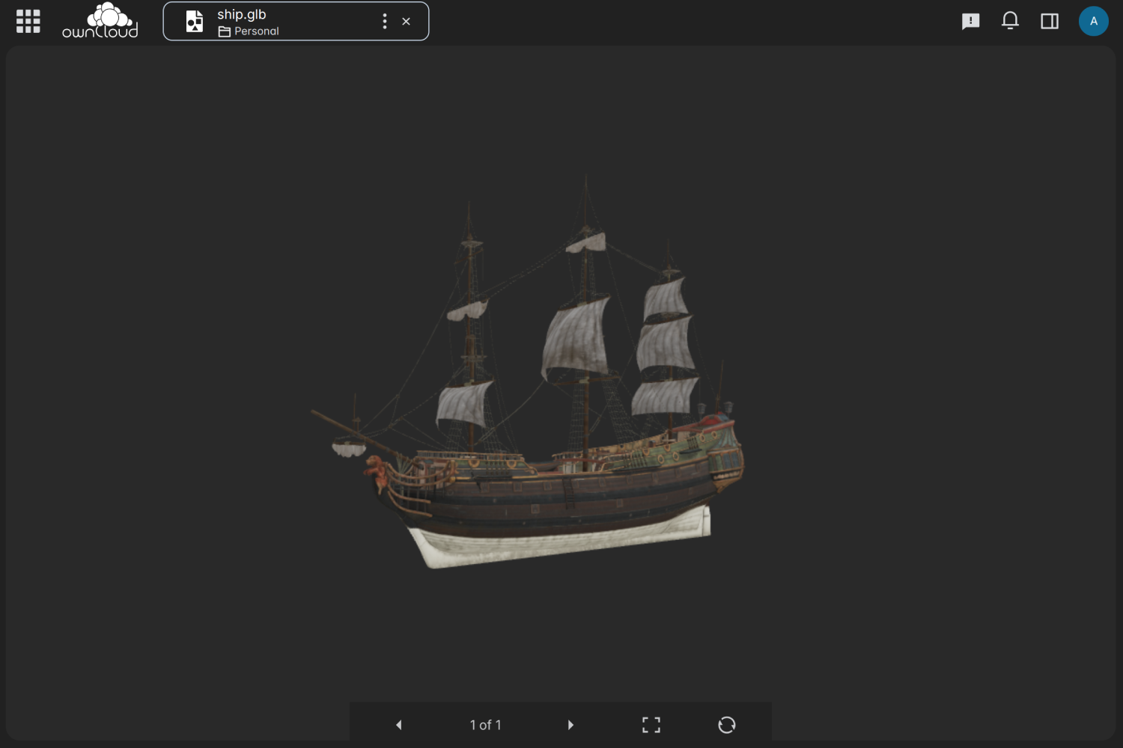
Task: Reset the 3D model view rotation
Action: click(x=727, y=725)
